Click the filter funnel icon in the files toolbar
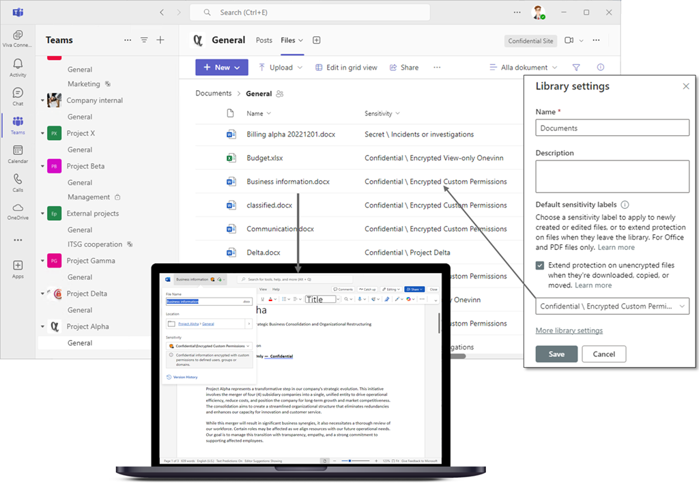This screenshot has height=484, width=699. pyautogui.click(x=576, y=68)
